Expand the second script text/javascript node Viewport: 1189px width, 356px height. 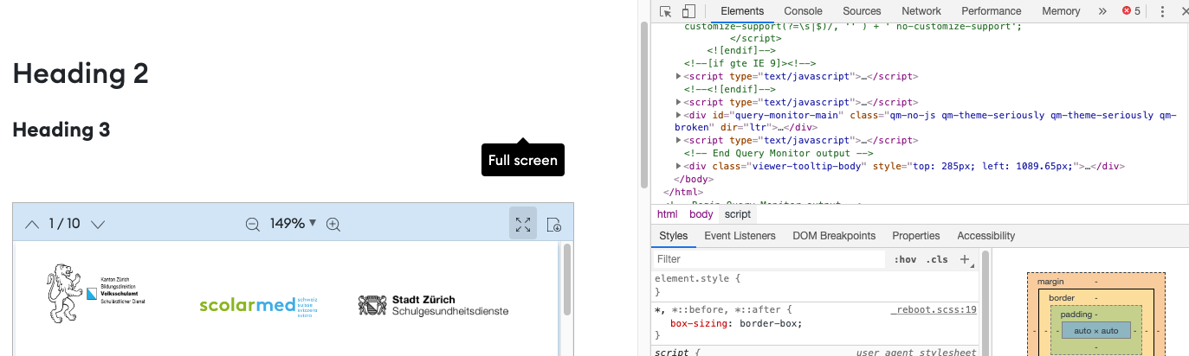point(679,102)
